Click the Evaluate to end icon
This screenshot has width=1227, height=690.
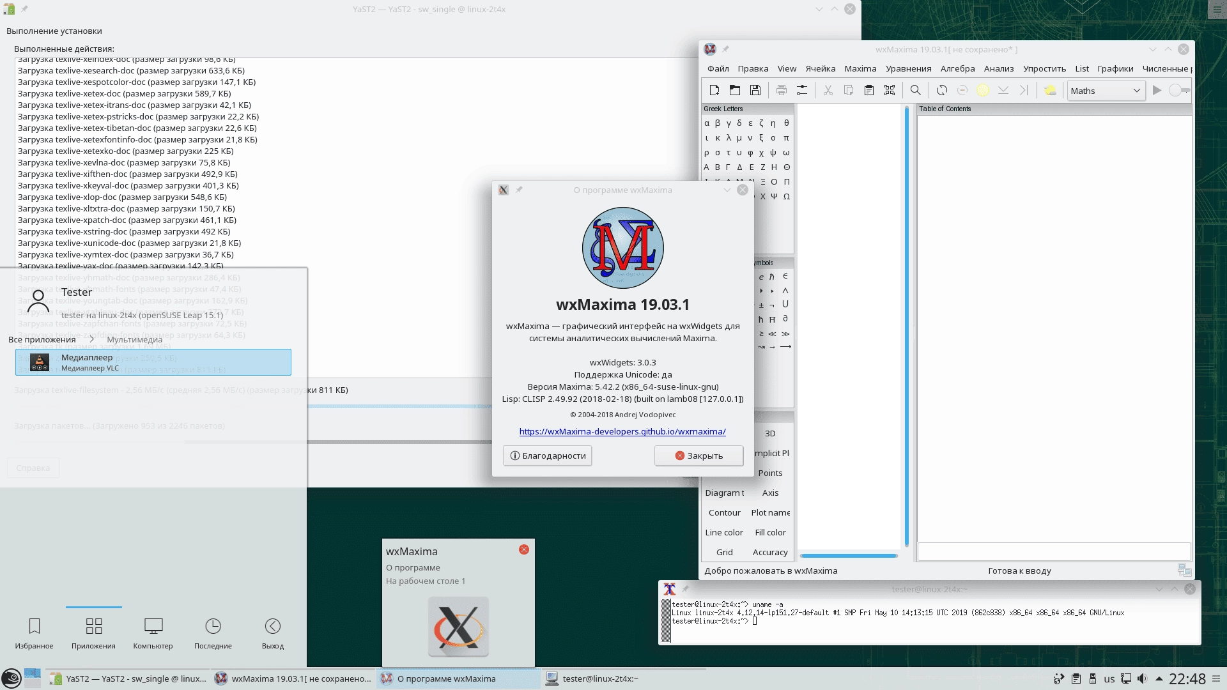point(1024,91)
